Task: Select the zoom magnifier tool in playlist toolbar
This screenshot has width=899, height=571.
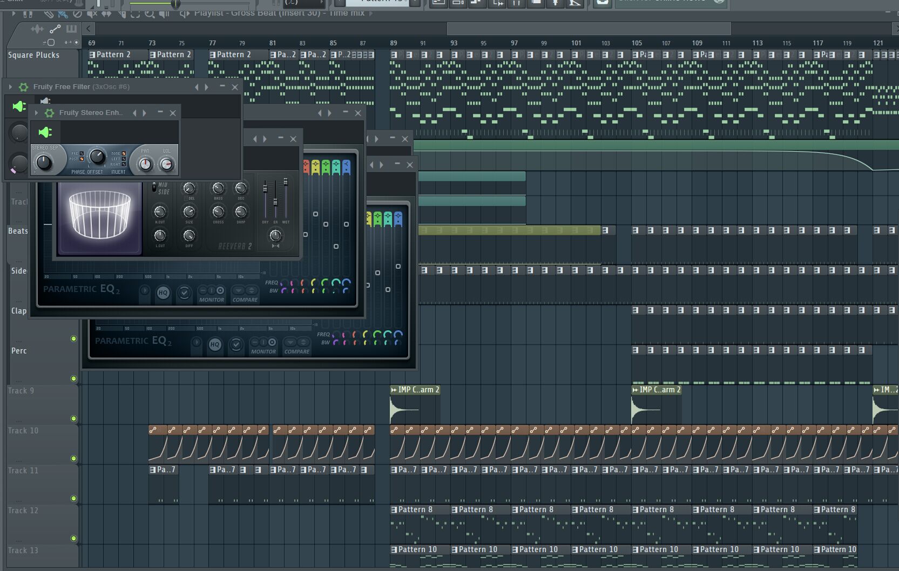Action: click(x=150, y=13)
